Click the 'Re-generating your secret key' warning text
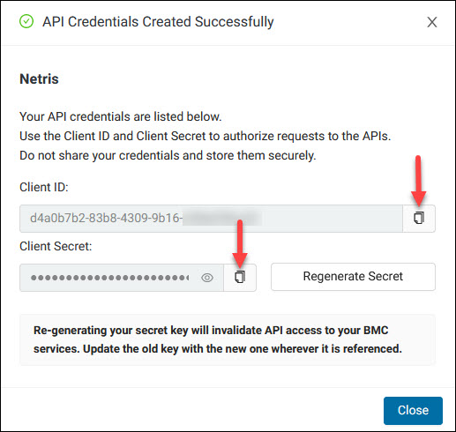The image size is (456, 432). [218, 339]
